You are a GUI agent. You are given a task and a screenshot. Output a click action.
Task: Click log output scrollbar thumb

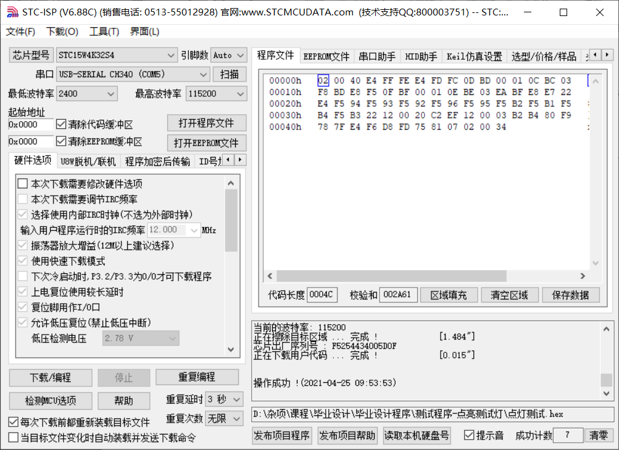[607, 380]
